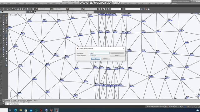This screenshot has width=200, height=112.
Task: Open the Коридоры menu
Action: click(x=159, y=4)
